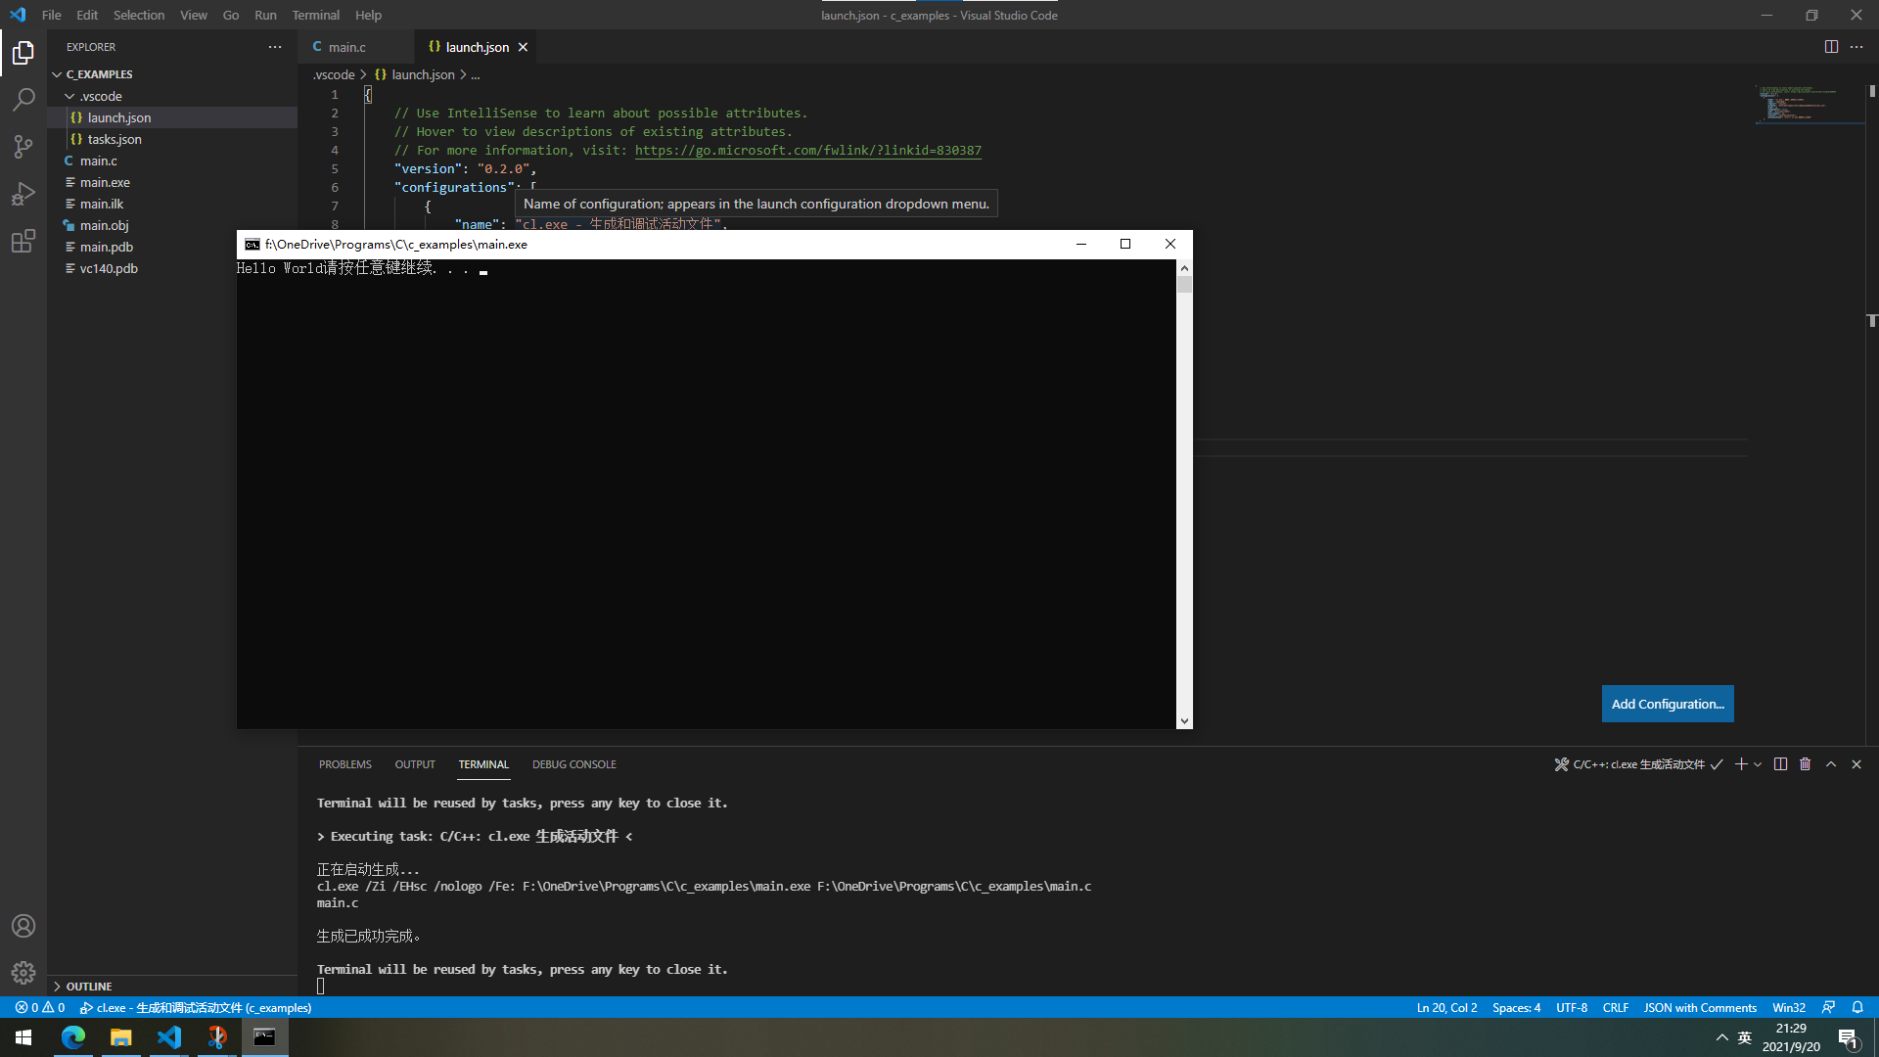Viewport: 1879px width, 1057px height.
Task: Open the Manage gear icon
Action: 23,973
